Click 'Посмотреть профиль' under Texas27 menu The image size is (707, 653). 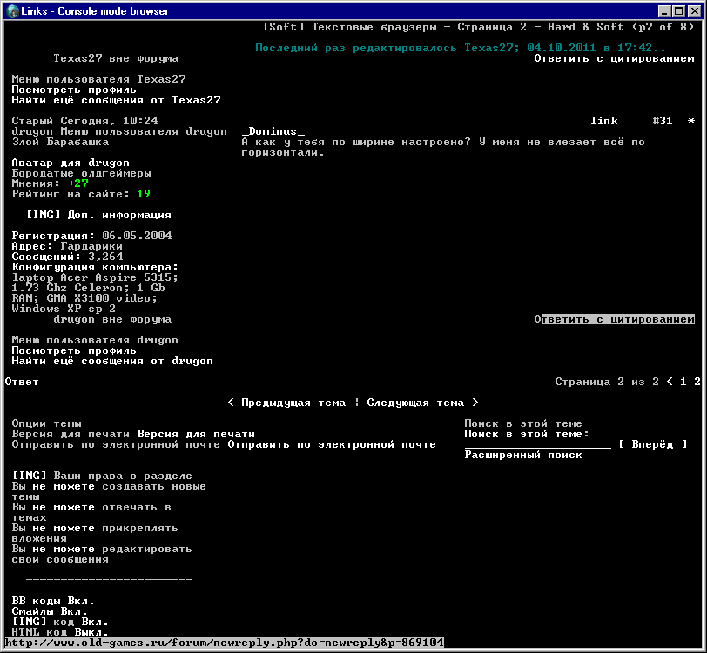pyautogui.click(x=74, y=90)
